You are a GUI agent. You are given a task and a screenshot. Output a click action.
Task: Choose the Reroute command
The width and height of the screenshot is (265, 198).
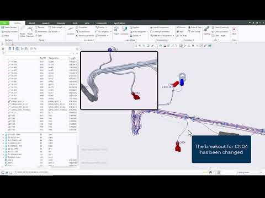click(x=40, y=28)
